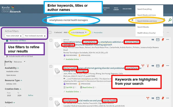
Task: Expand the Subject filter section
Action: (10, 102)
